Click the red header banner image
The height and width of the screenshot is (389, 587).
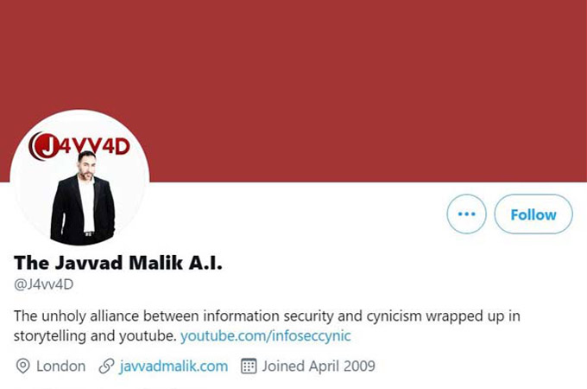pyautogui.click(x=293, y=90)
